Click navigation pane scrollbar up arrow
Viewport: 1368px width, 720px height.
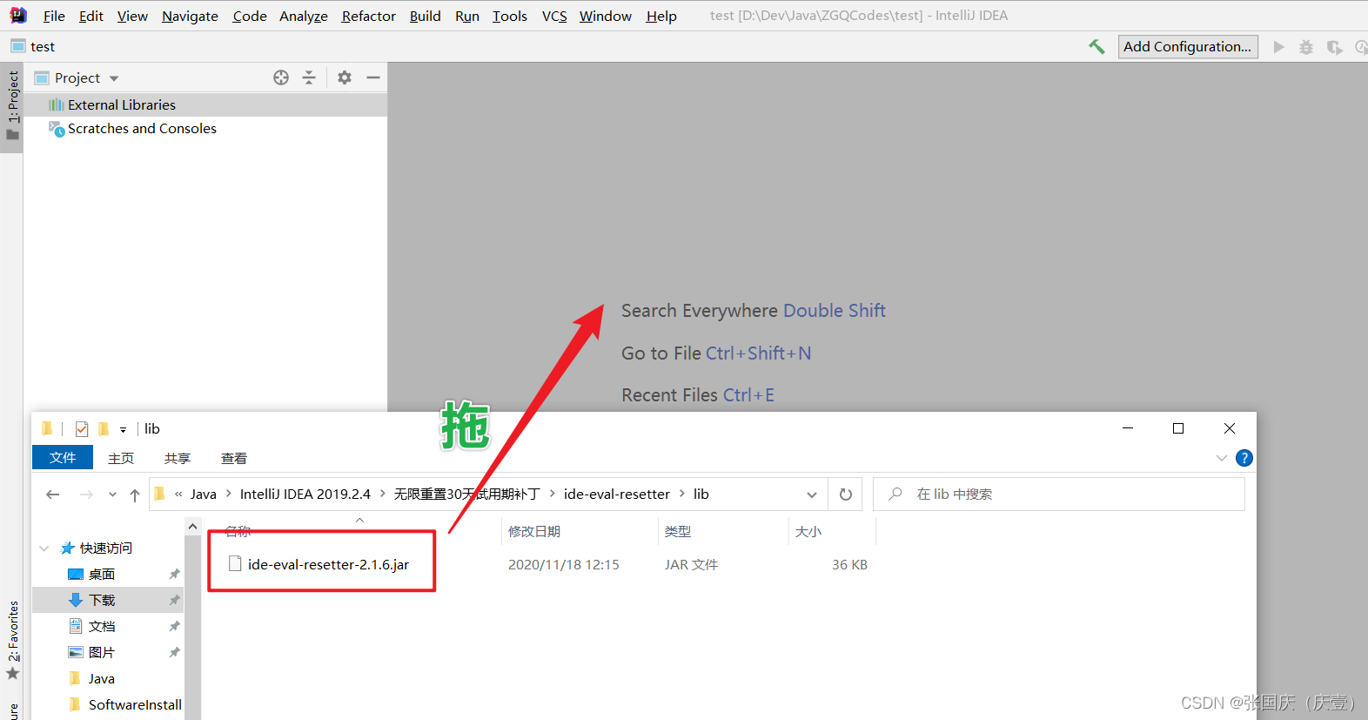coord(193,527)
